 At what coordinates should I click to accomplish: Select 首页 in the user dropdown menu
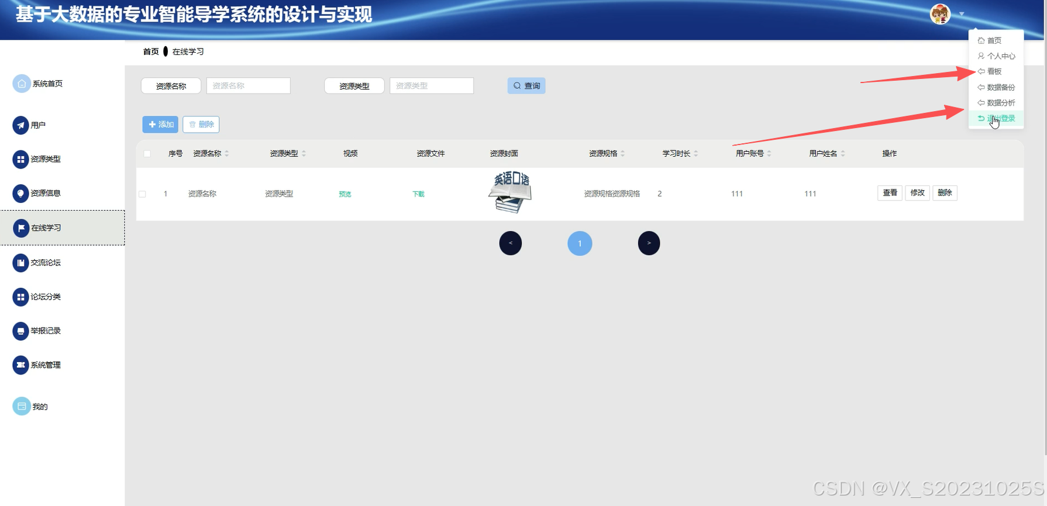point(996,40)
